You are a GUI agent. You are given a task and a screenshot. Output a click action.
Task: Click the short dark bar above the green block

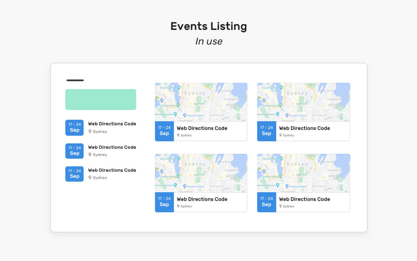tap(75, 80)
